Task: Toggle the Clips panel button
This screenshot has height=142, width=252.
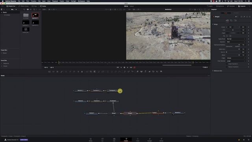Action: click(x=34, y=6)
